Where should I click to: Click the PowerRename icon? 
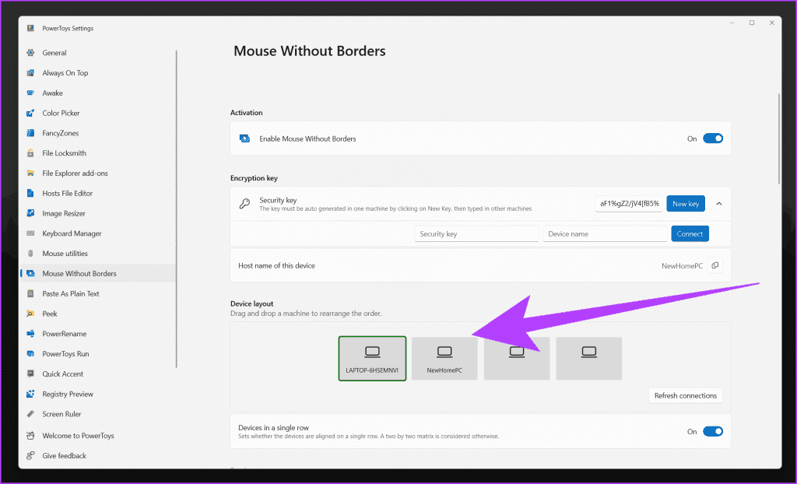pos(30,334)
